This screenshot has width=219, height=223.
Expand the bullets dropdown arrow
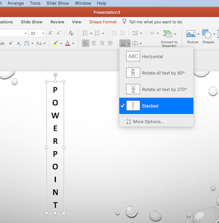click(91, 33)
